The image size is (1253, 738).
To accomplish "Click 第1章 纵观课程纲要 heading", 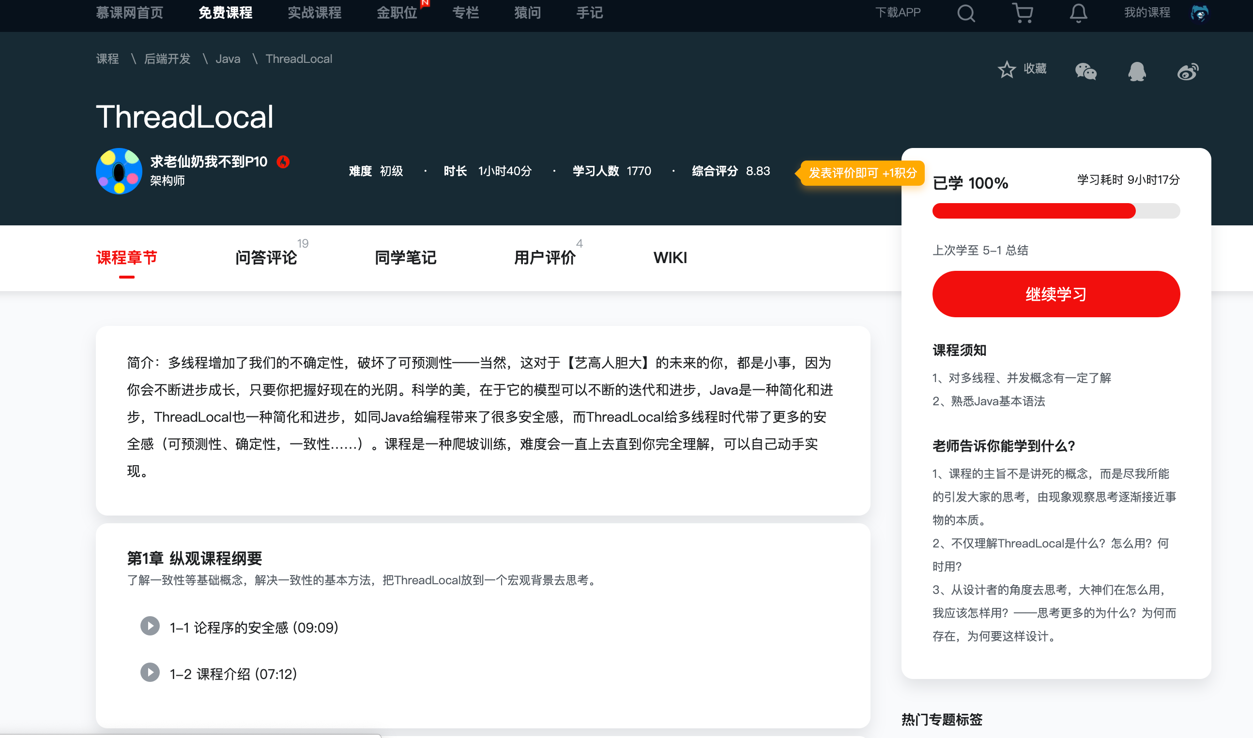I will tap(194, 559).
